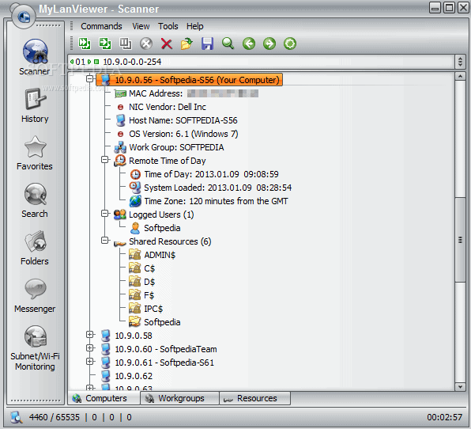This screenshot has width=471, height=429.
Task: Expand the 10.9.0.58 node
Action: [89, 334]
